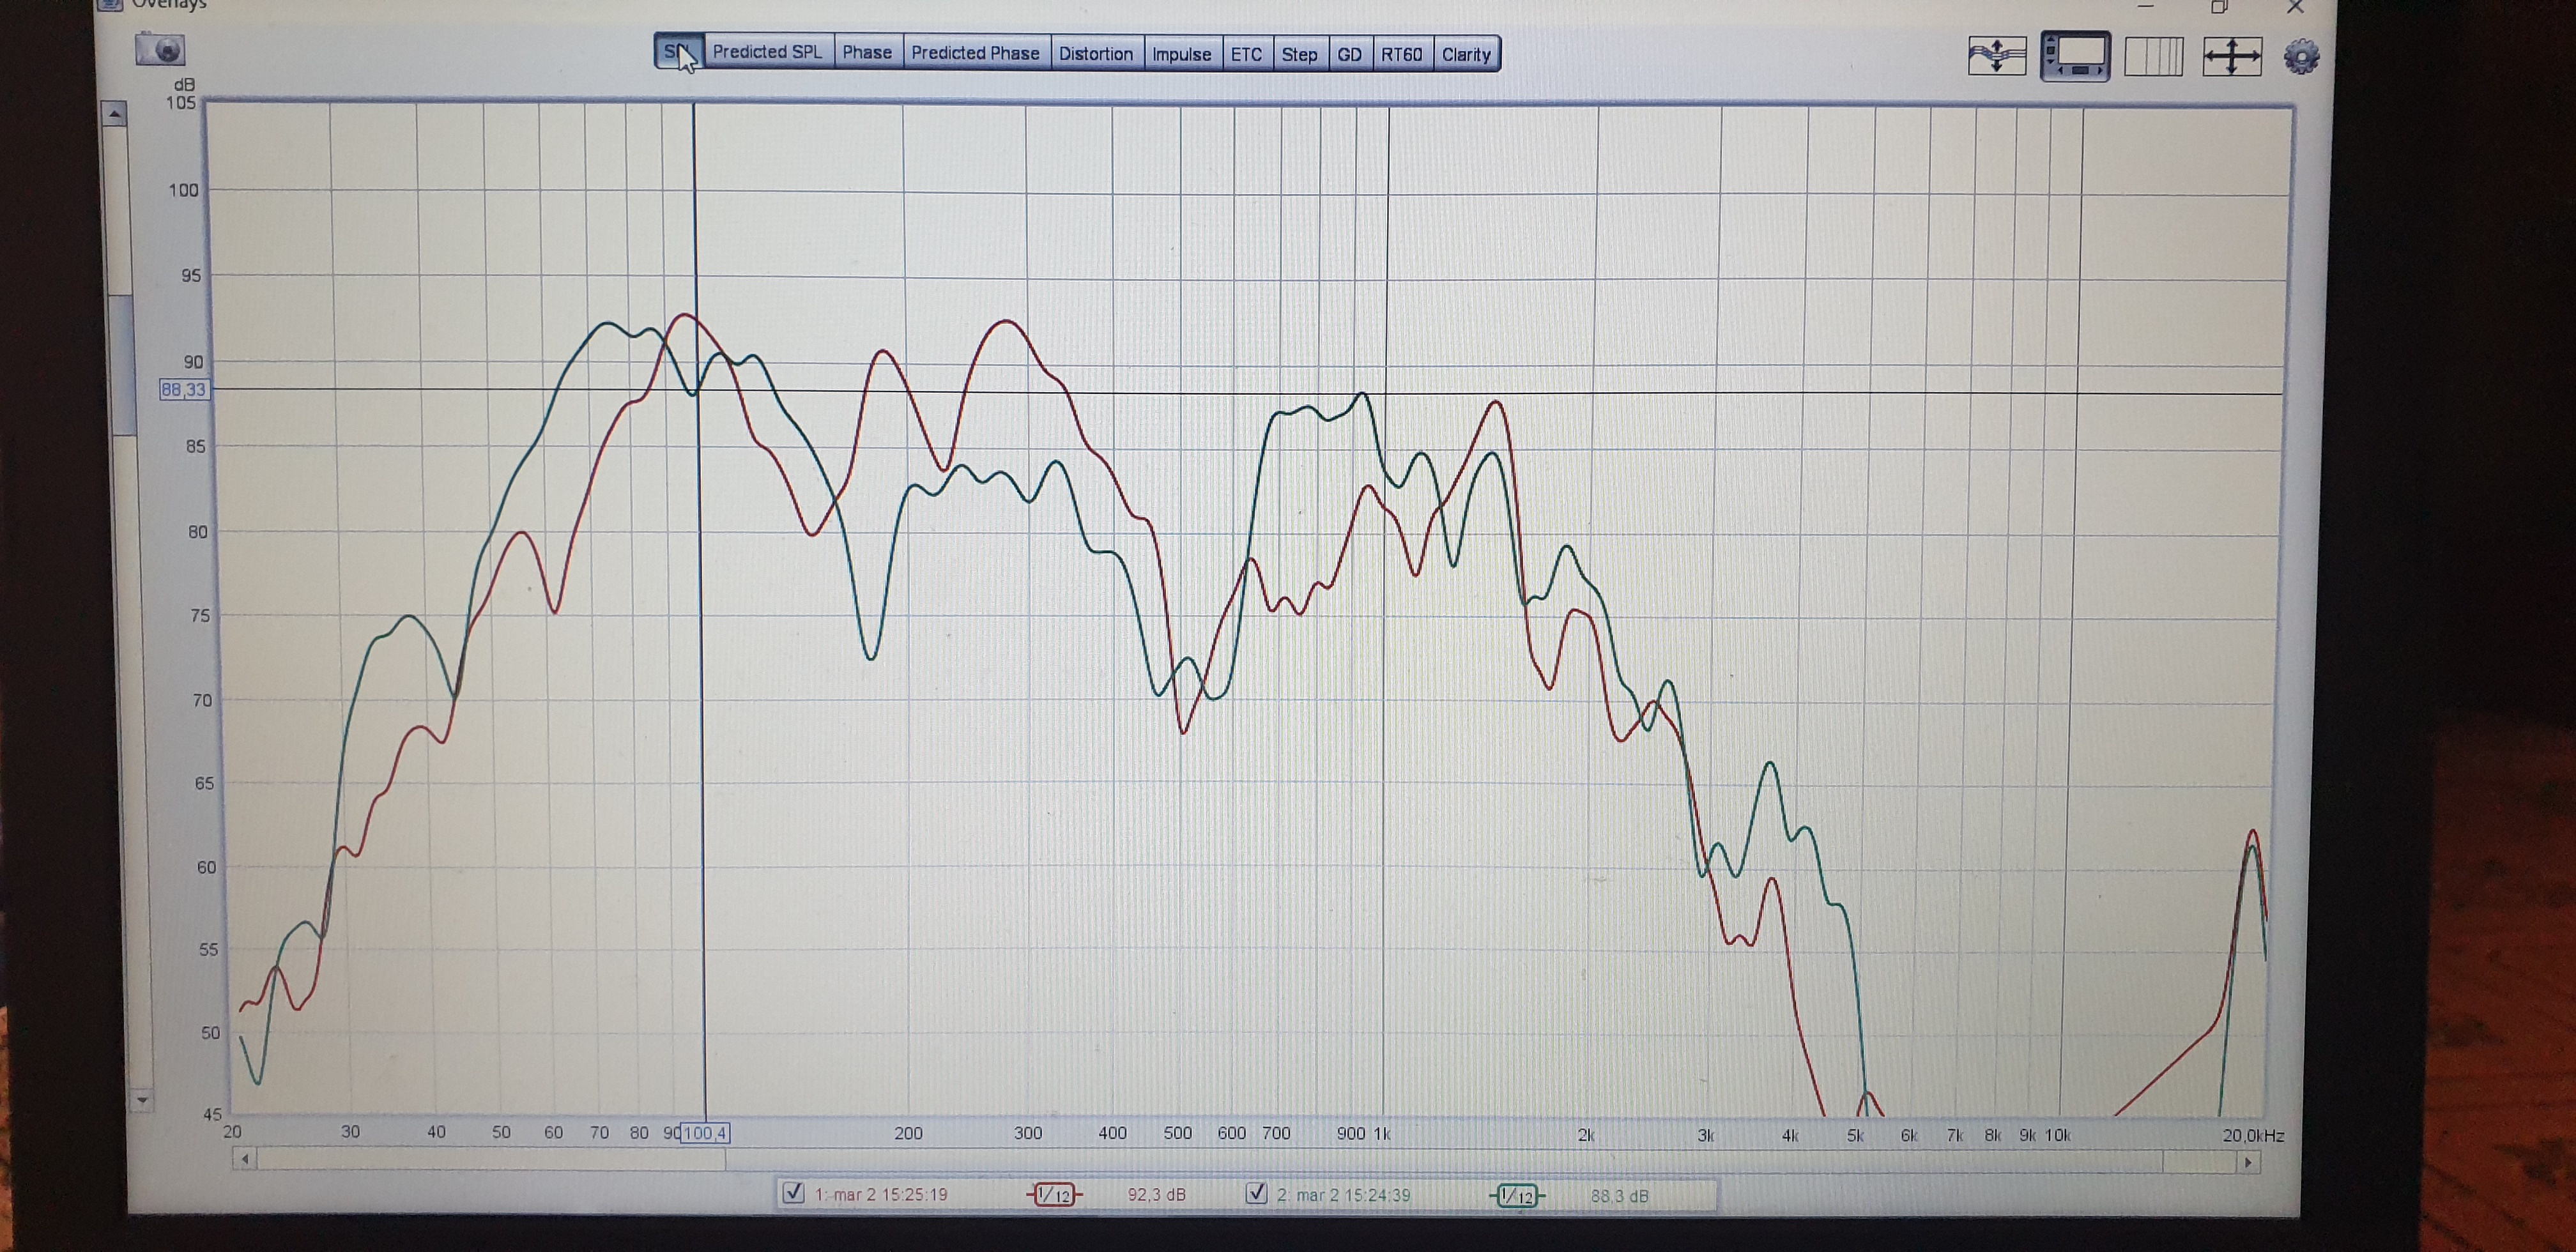Click the vertical scrollbar up arrow
Viewport: 2576px width, 1252px height.
tap(115, 114)
